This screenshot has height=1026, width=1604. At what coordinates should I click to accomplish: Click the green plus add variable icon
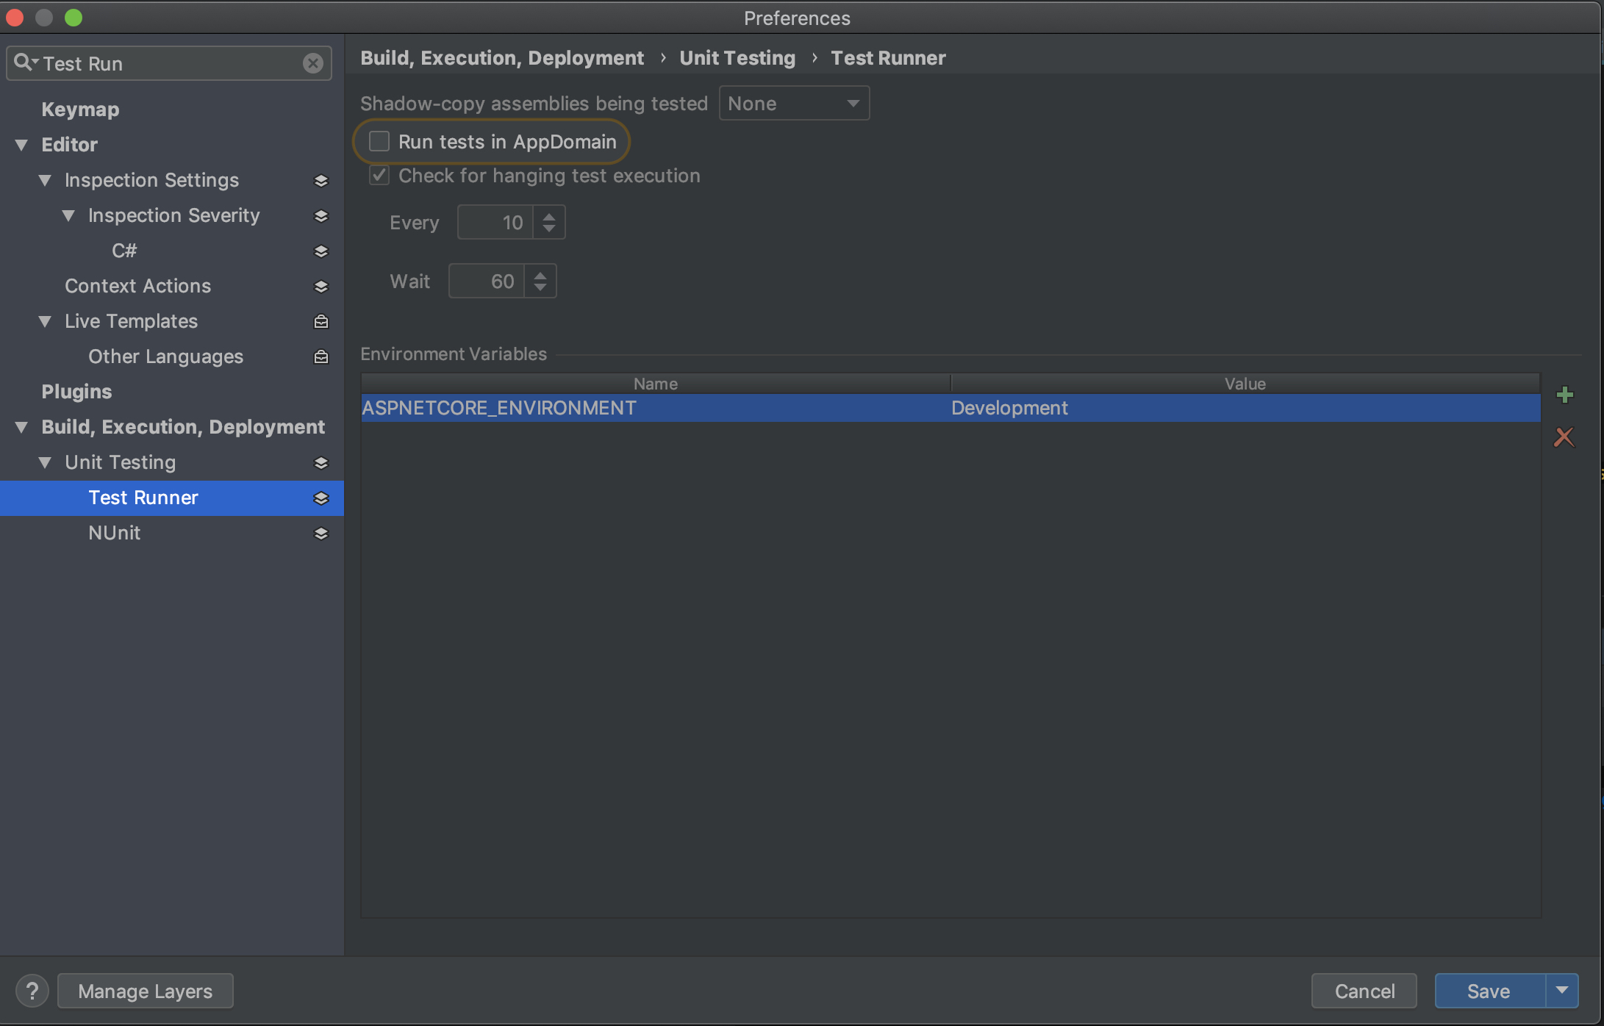pyautogui.click(x=1564, y=395)
